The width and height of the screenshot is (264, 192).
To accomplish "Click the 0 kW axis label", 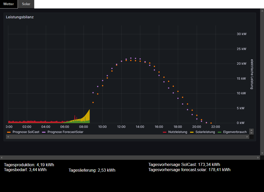I will (x=241, y=123).
